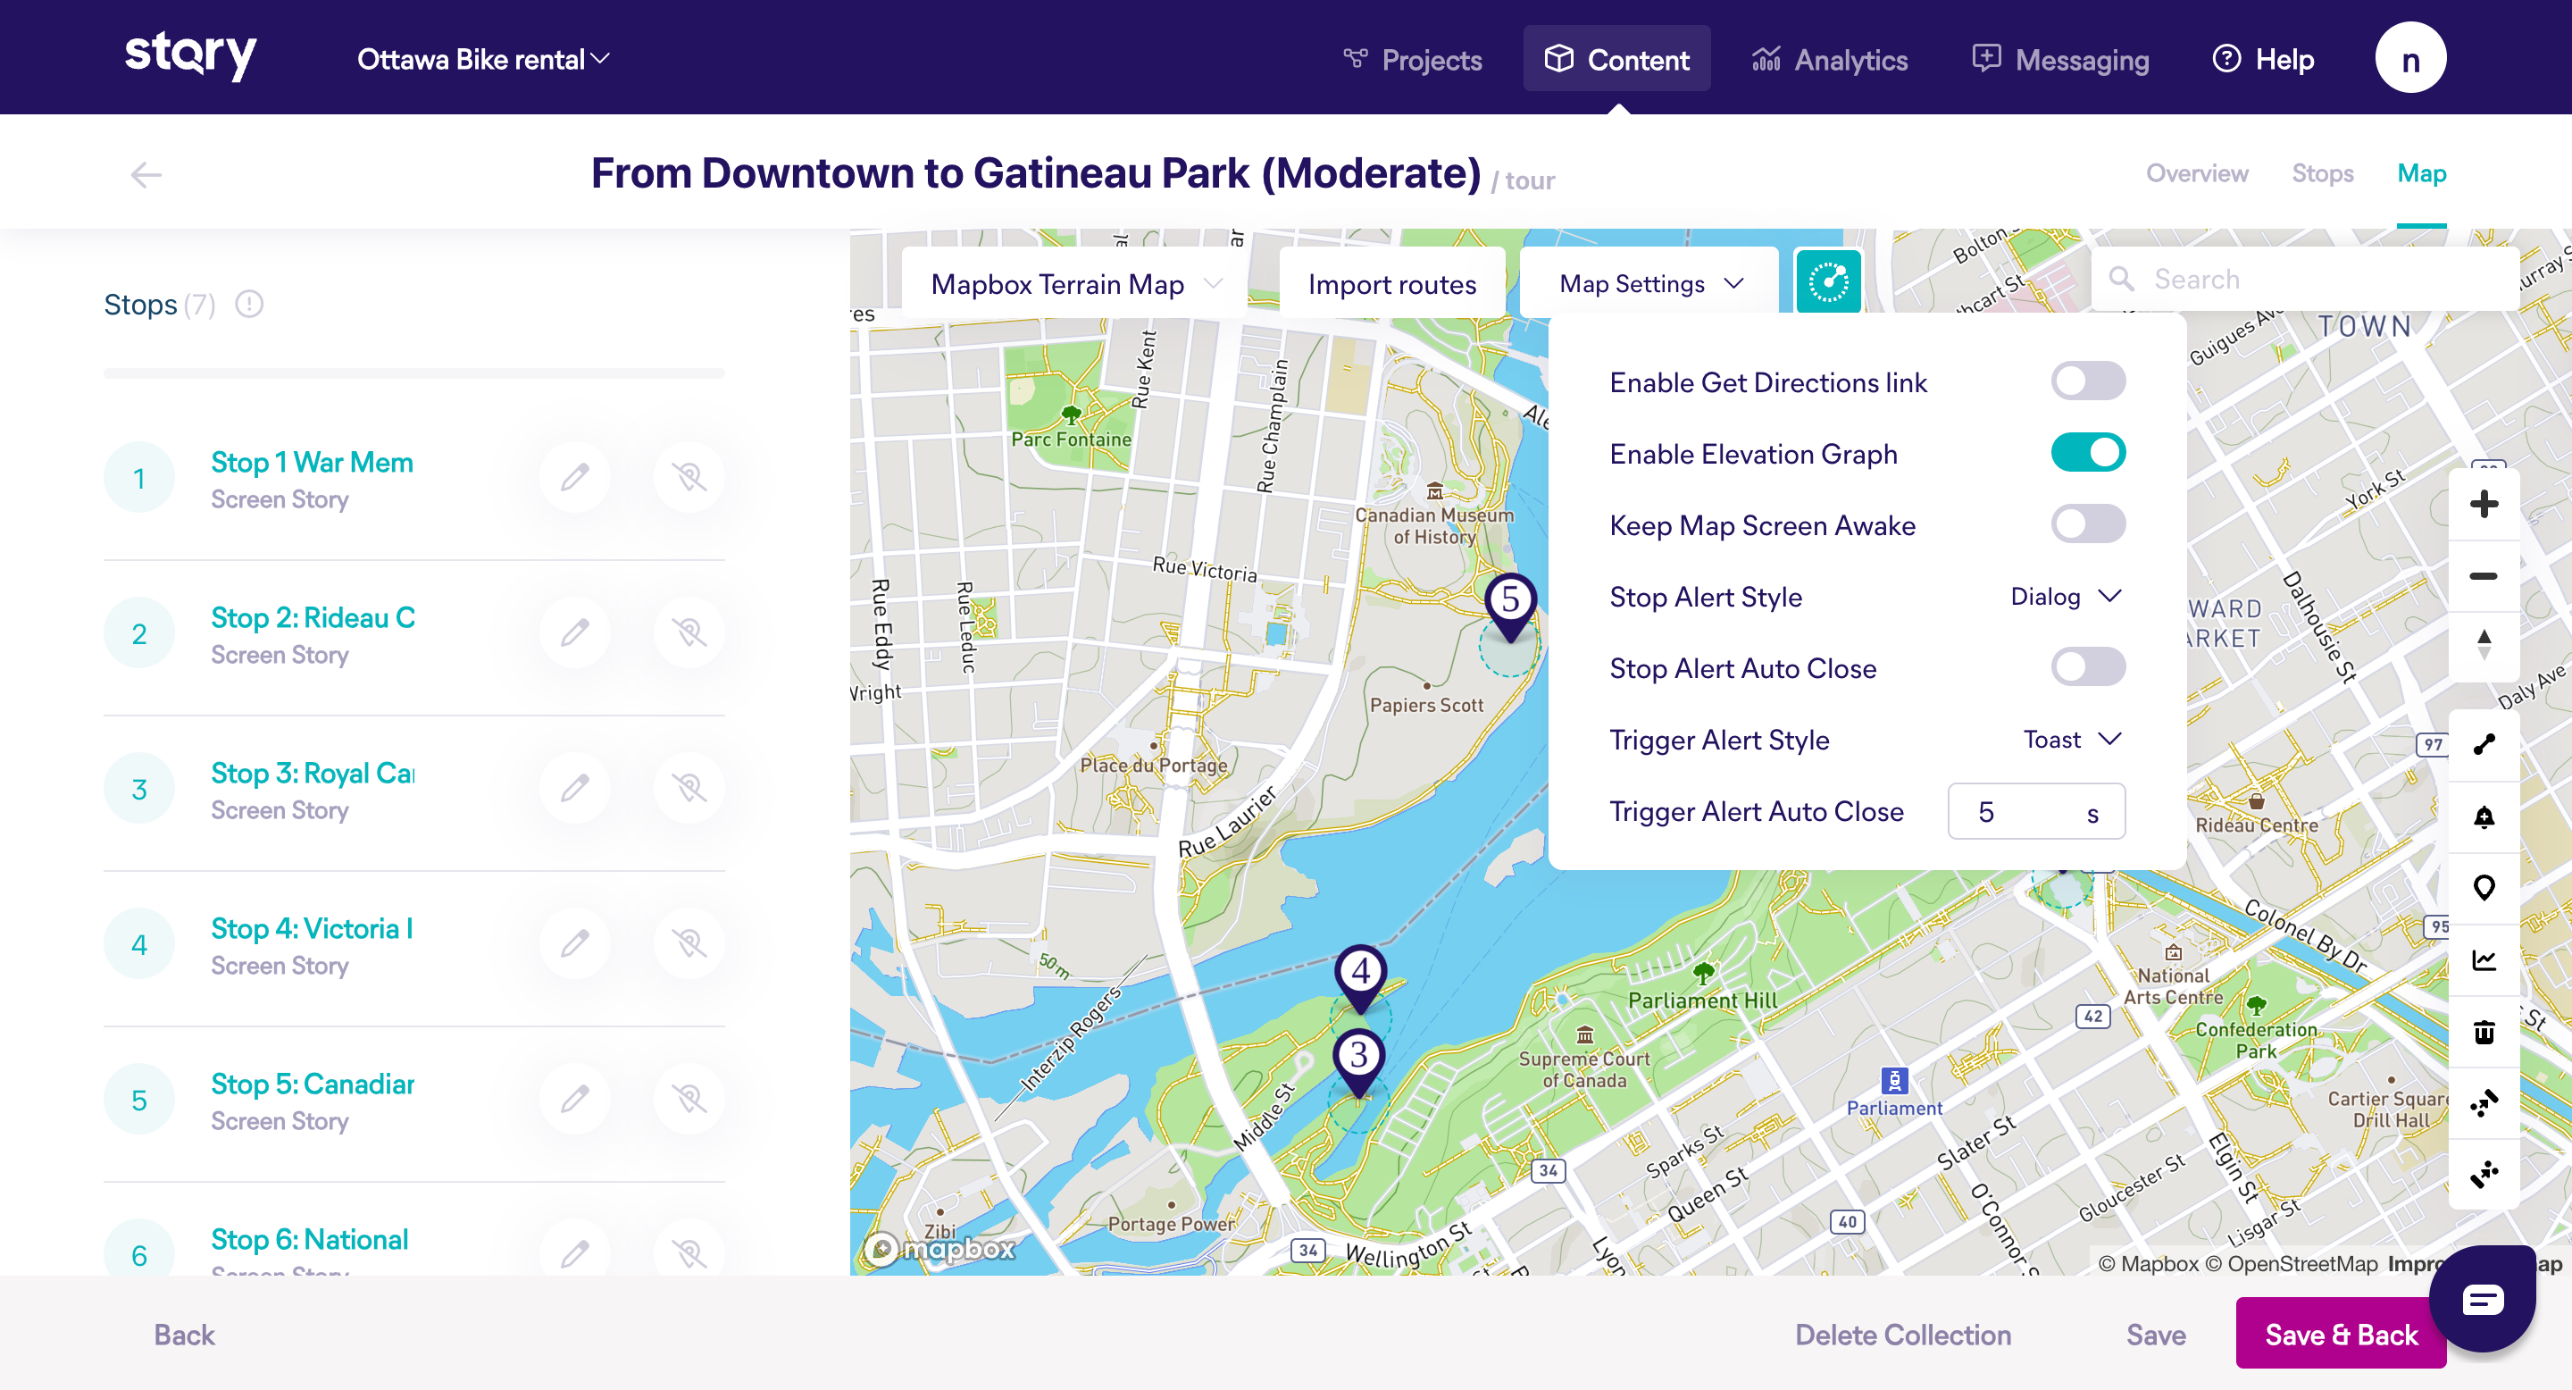Select the place marker pin tool

2483,888
